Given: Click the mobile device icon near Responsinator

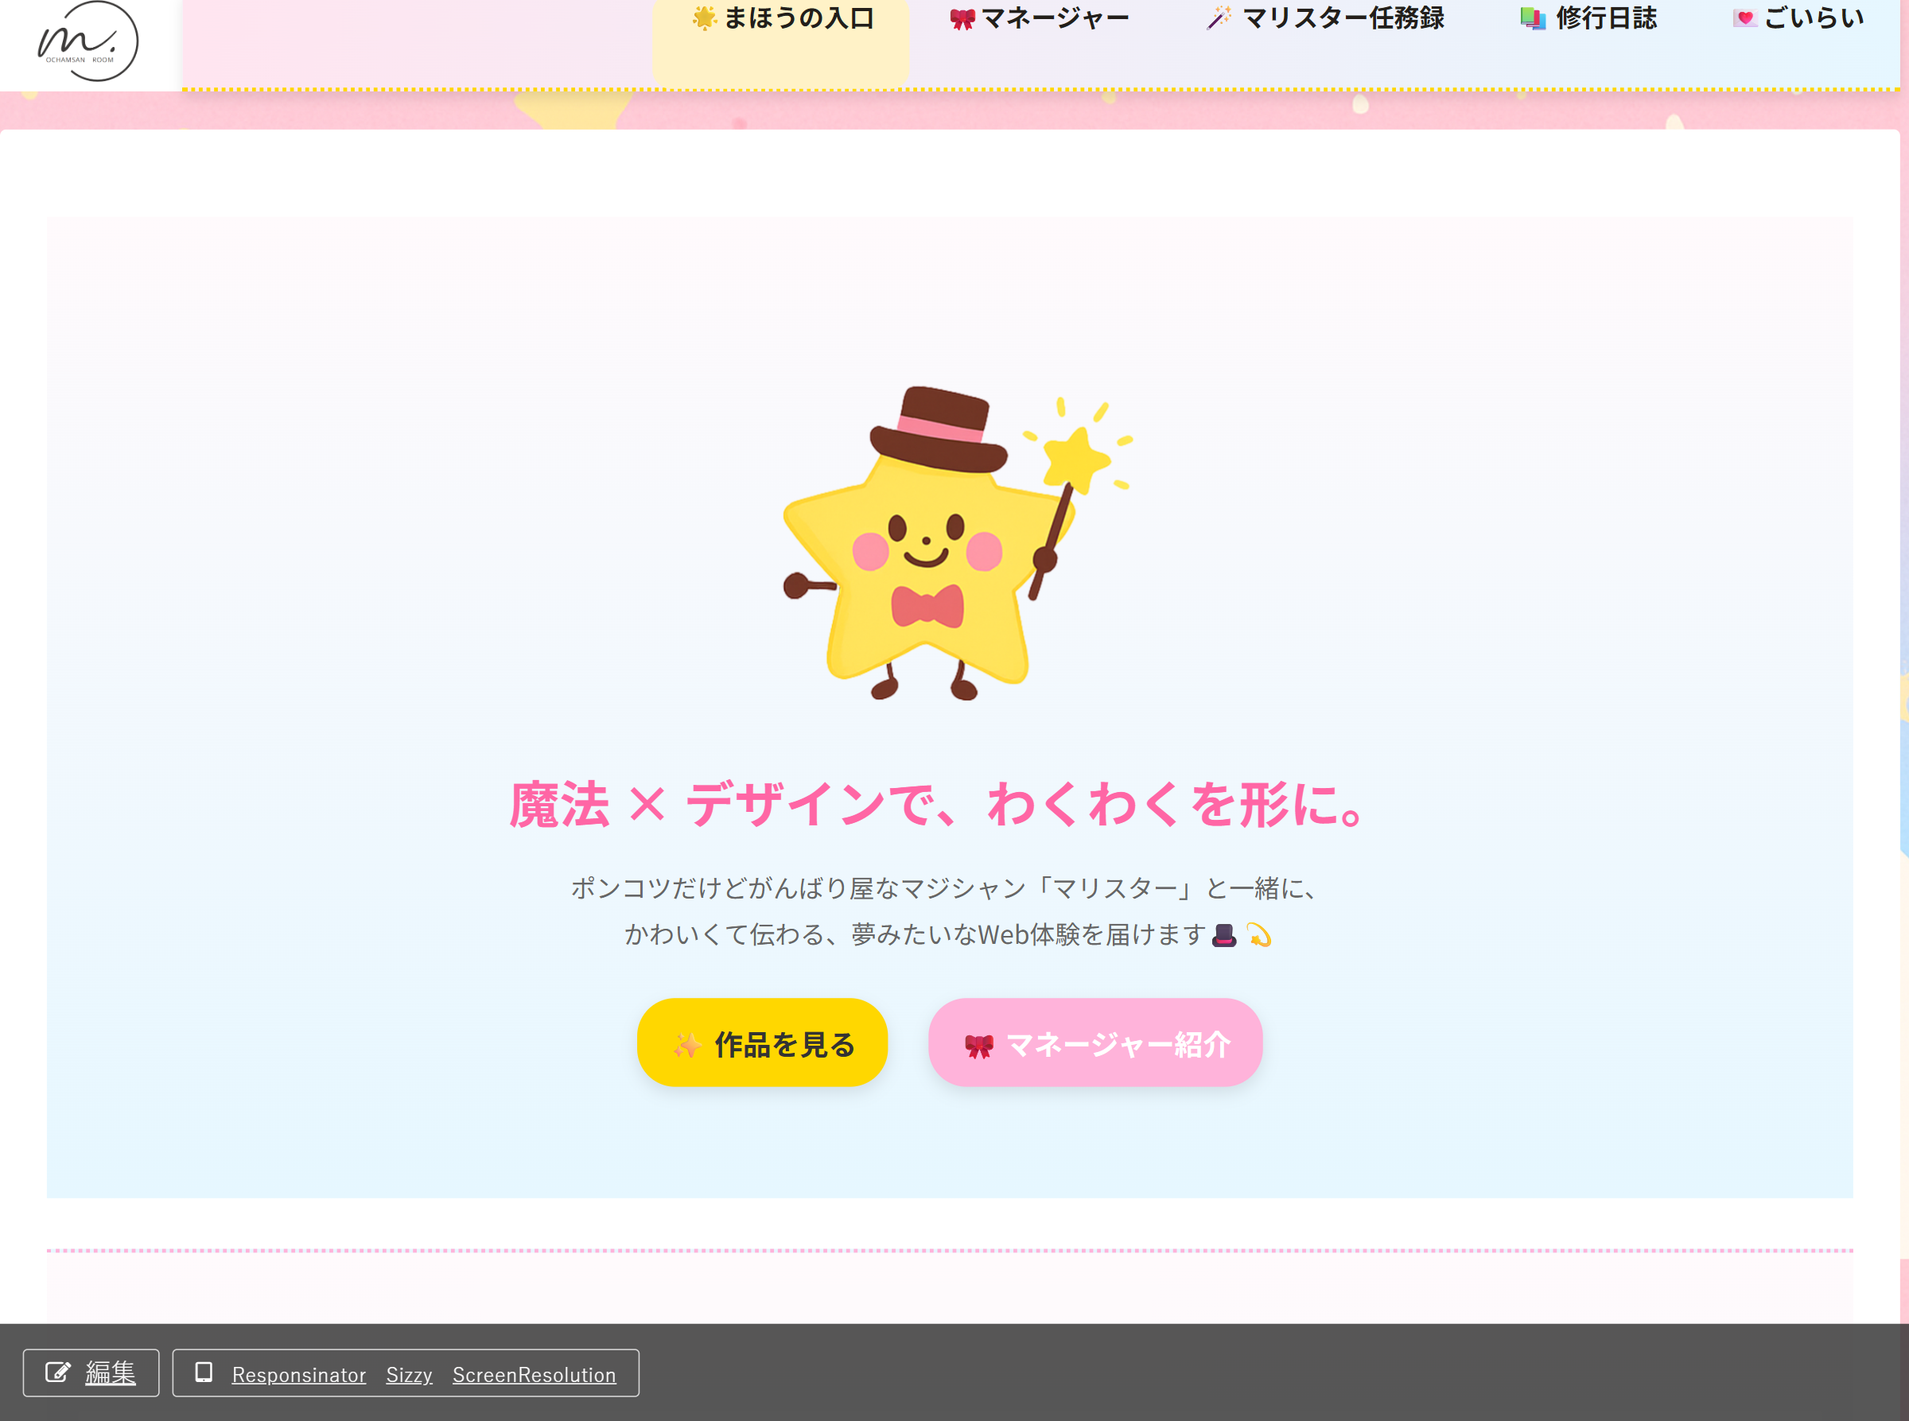Looking at the screenshot, I should pyautogui.click(x=204, y=1372).
